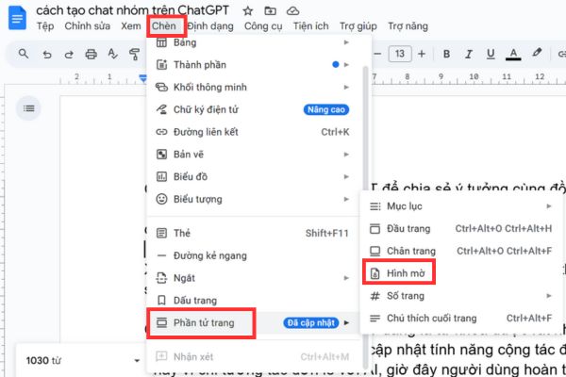
Task: Click the text color A swatch
Action: click(x=512, y=54)
